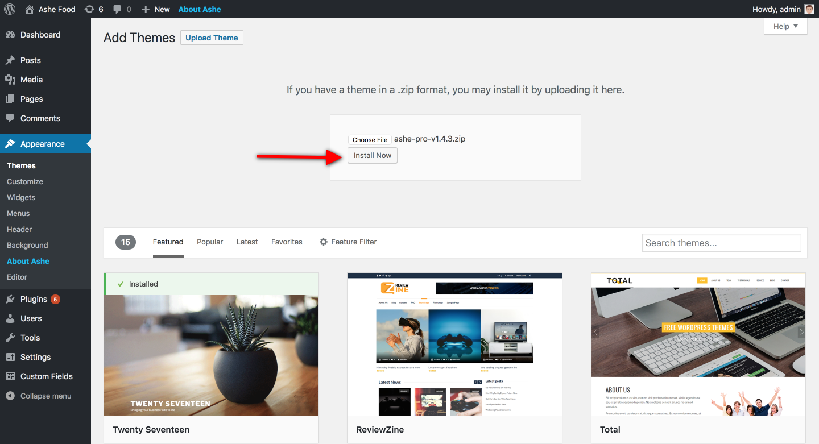Viewport: 819px width, 444px height.
Task: Expand the Help dropdown tab
Action: 785,26
